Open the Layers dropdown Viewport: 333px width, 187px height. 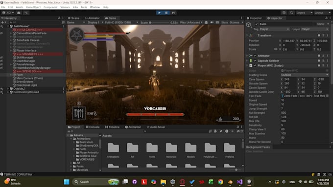pyautogui.click(x=304, y=13)
